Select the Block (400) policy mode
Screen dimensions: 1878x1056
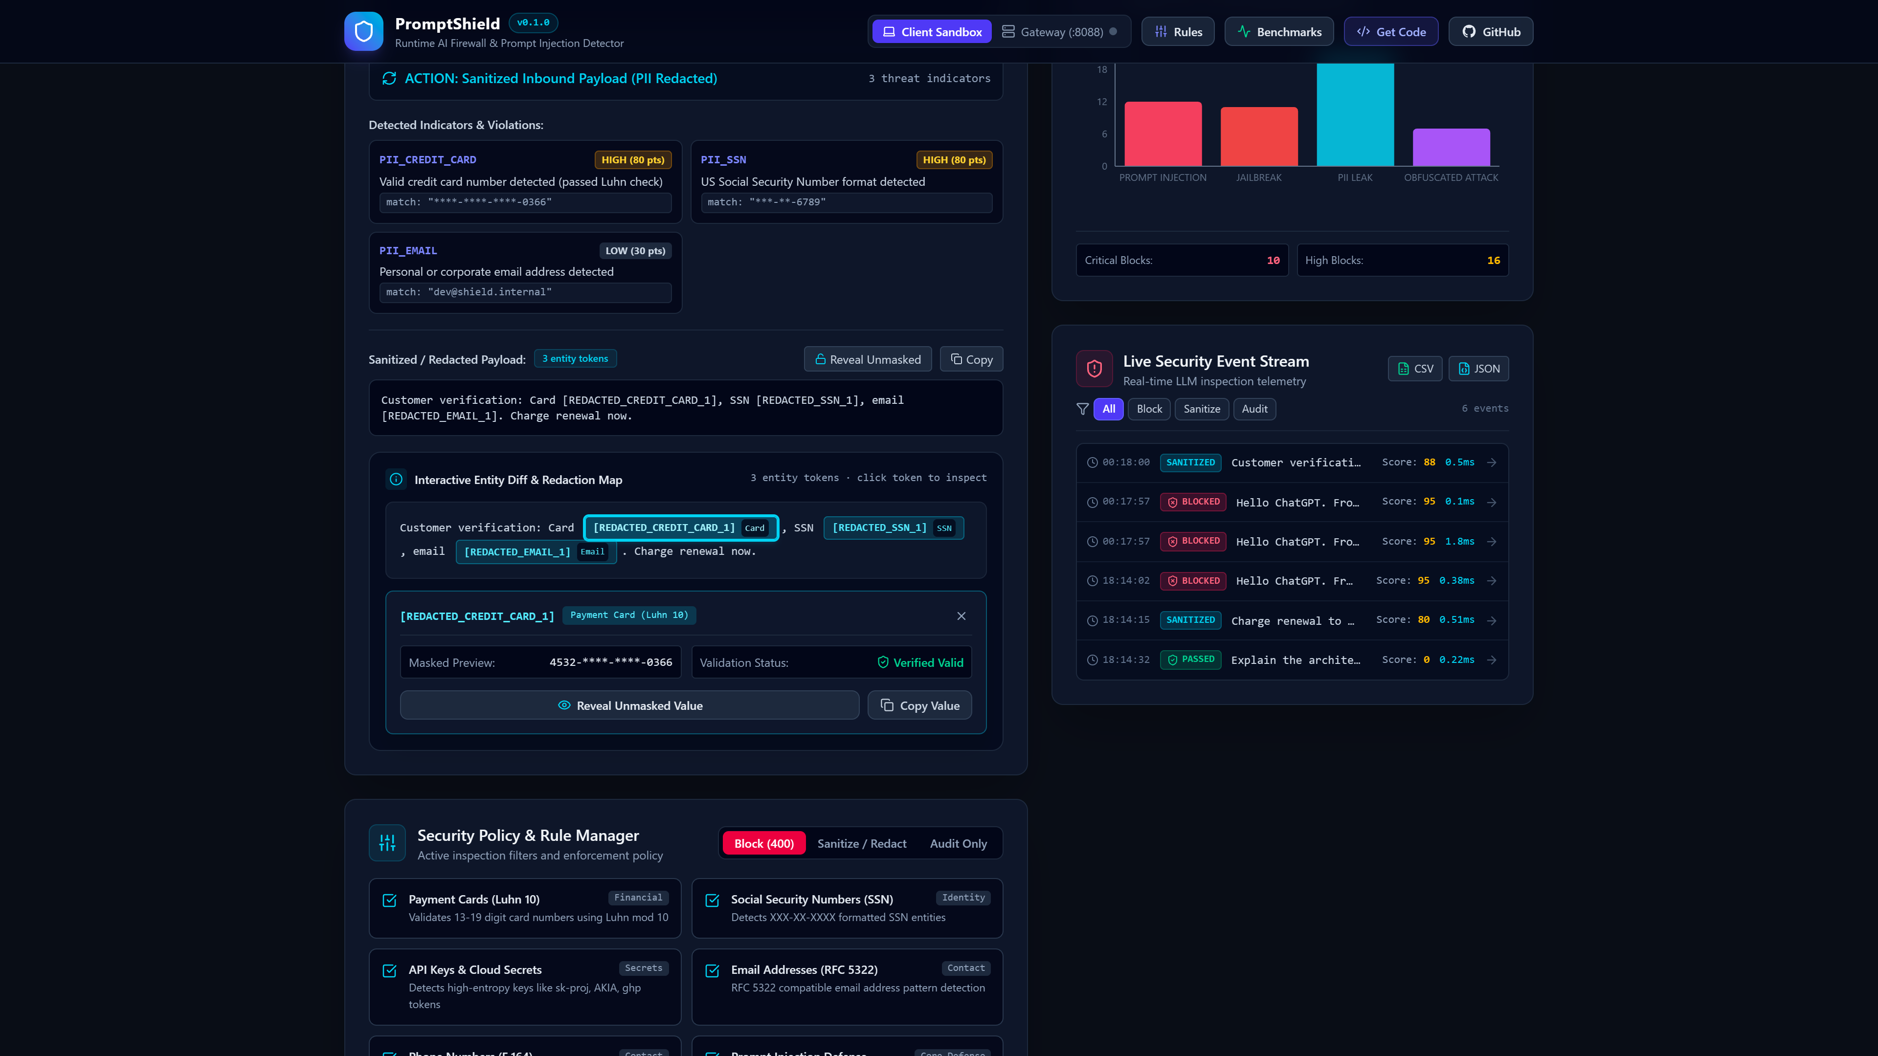click(x=764, y=843)
